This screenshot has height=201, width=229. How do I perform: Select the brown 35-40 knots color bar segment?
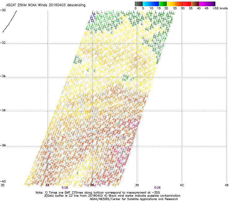click(x=195, y=4)
